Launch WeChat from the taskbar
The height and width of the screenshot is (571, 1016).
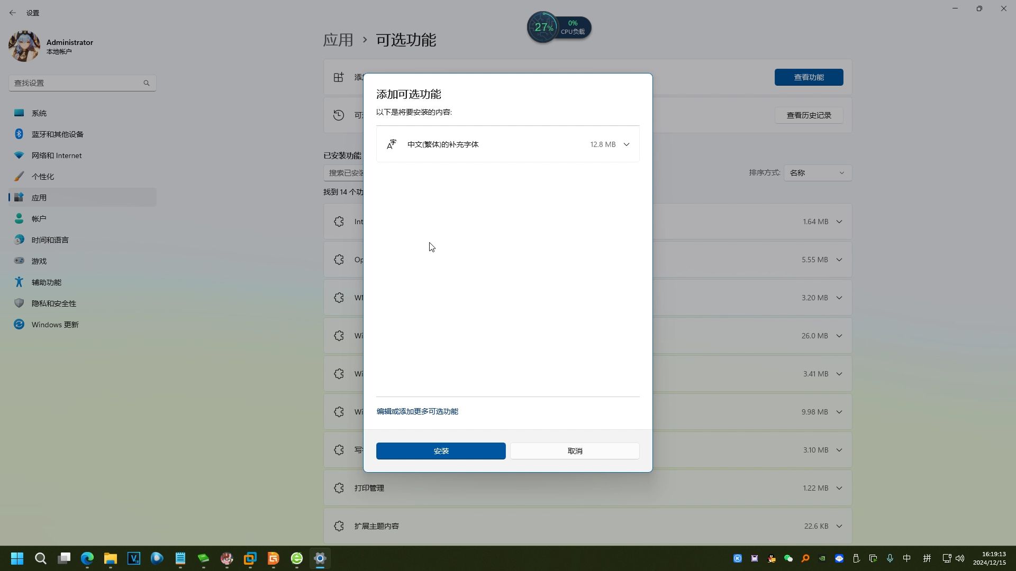click(787, 558)
